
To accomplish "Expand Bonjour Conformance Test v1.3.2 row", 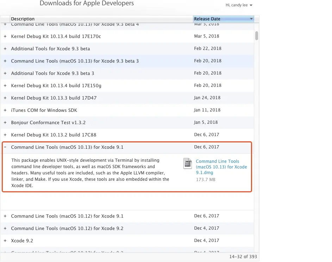I will pyautogui.click(x=5, y=122).
